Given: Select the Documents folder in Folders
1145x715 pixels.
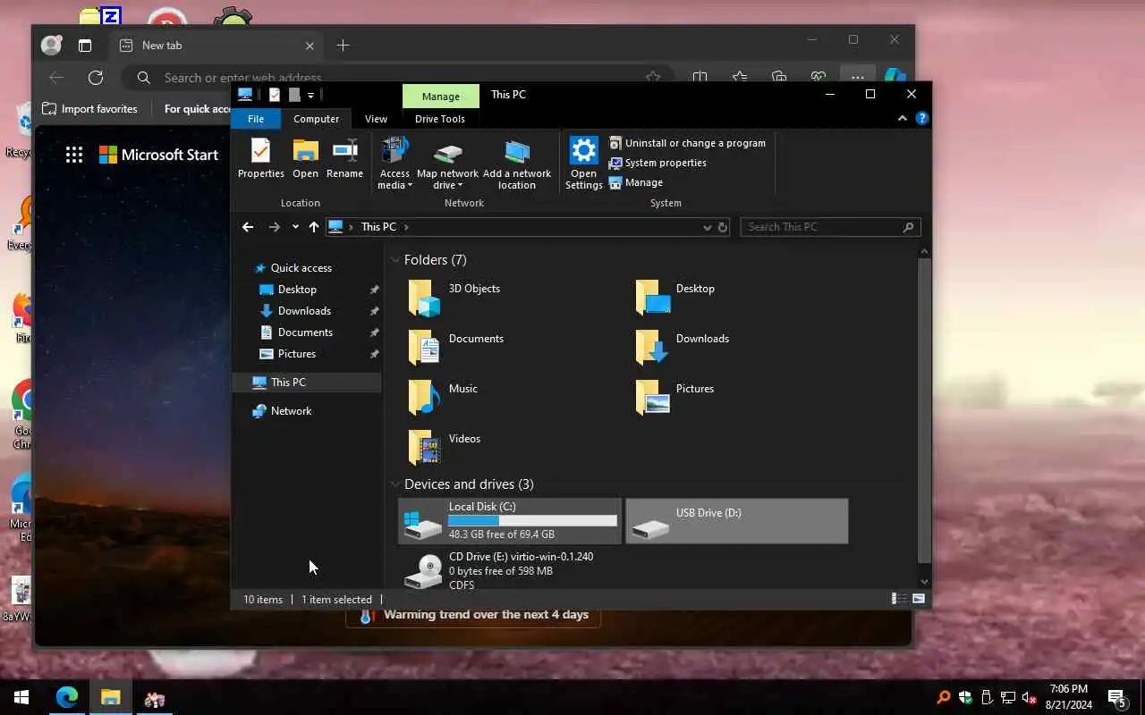Looking at the screenshot, I should click(x=510, y=348).
